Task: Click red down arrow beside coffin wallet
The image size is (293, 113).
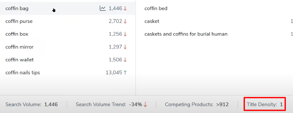Action: pyautogui.click(x=125, y=60)
